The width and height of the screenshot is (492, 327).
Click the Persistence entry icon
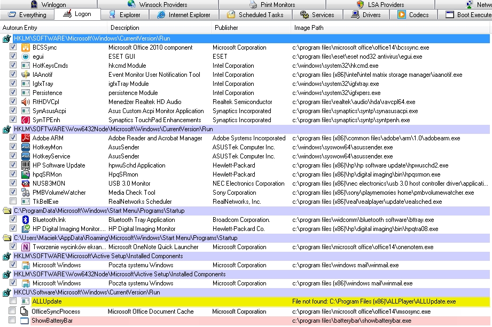tap(26, 93)
